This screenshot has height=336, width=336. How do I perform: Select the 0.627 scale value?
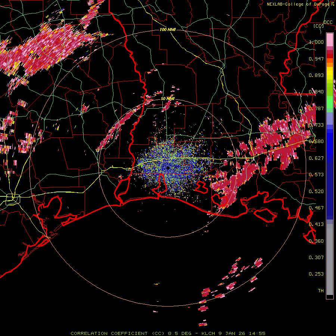pyautogui.click(x=316, y=158)
